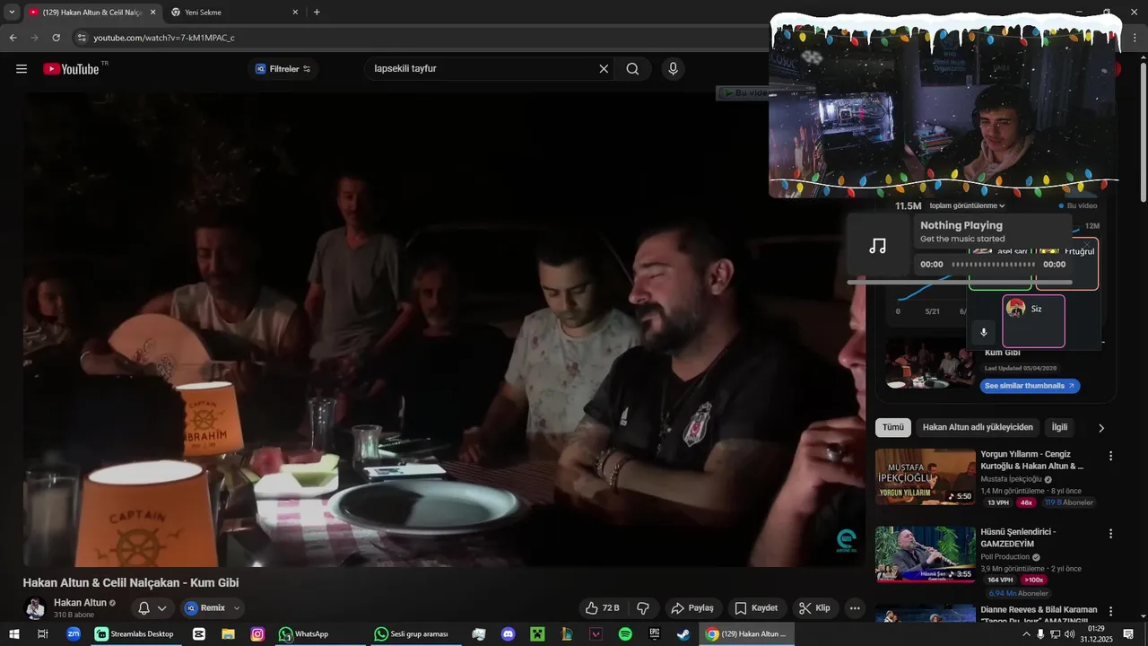Dislike the video with thumbs down

[643, 608]
